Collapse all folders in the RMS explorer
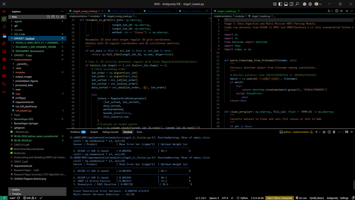 click(x=62, y=17)
